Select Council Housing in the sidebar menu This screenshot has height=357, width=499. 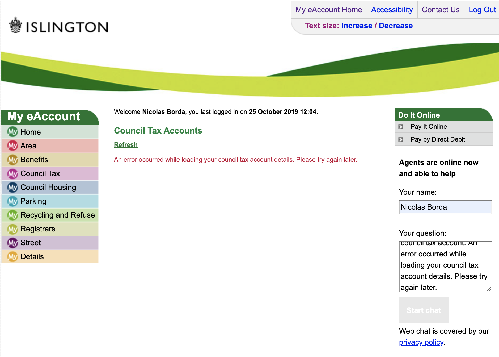(x=50, y=187)
